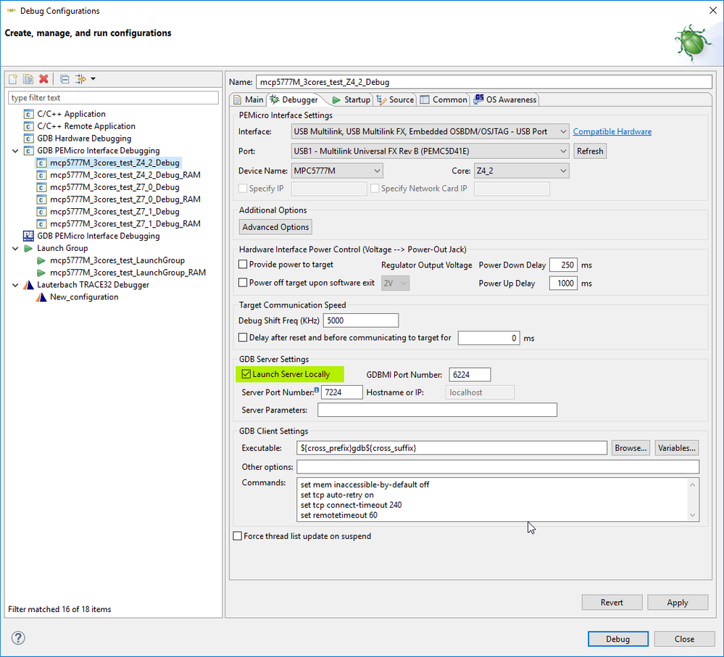724x657 pixels.
Task: Click the Server Parameters field
Action: [437, 410]
